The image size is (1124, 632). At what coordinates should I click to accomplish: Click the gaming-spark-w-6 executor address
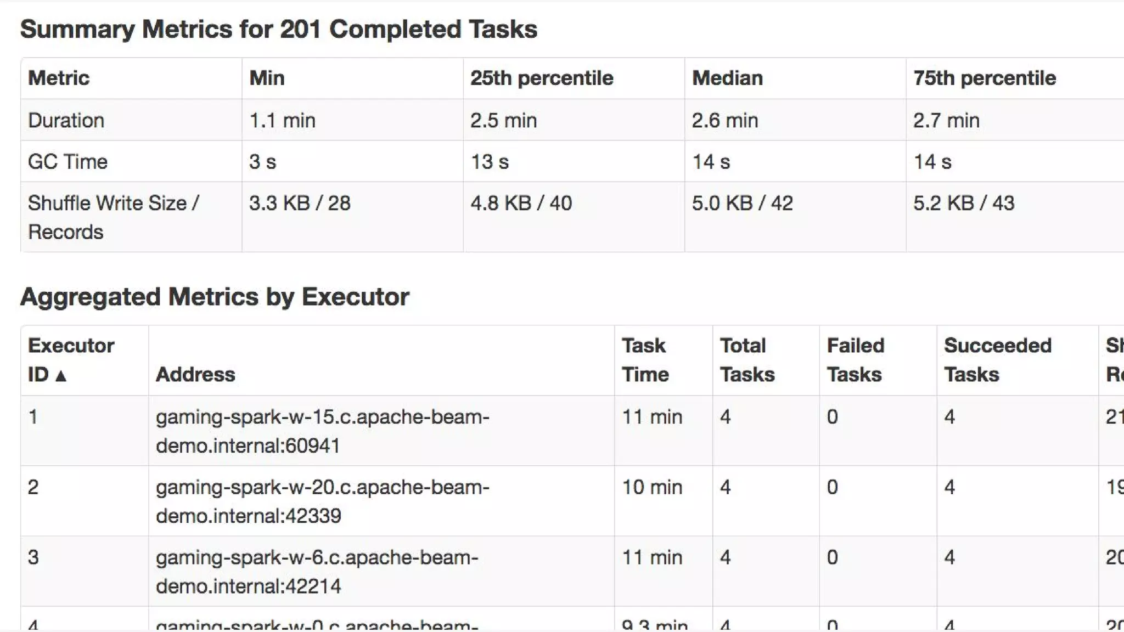point(317,572)
